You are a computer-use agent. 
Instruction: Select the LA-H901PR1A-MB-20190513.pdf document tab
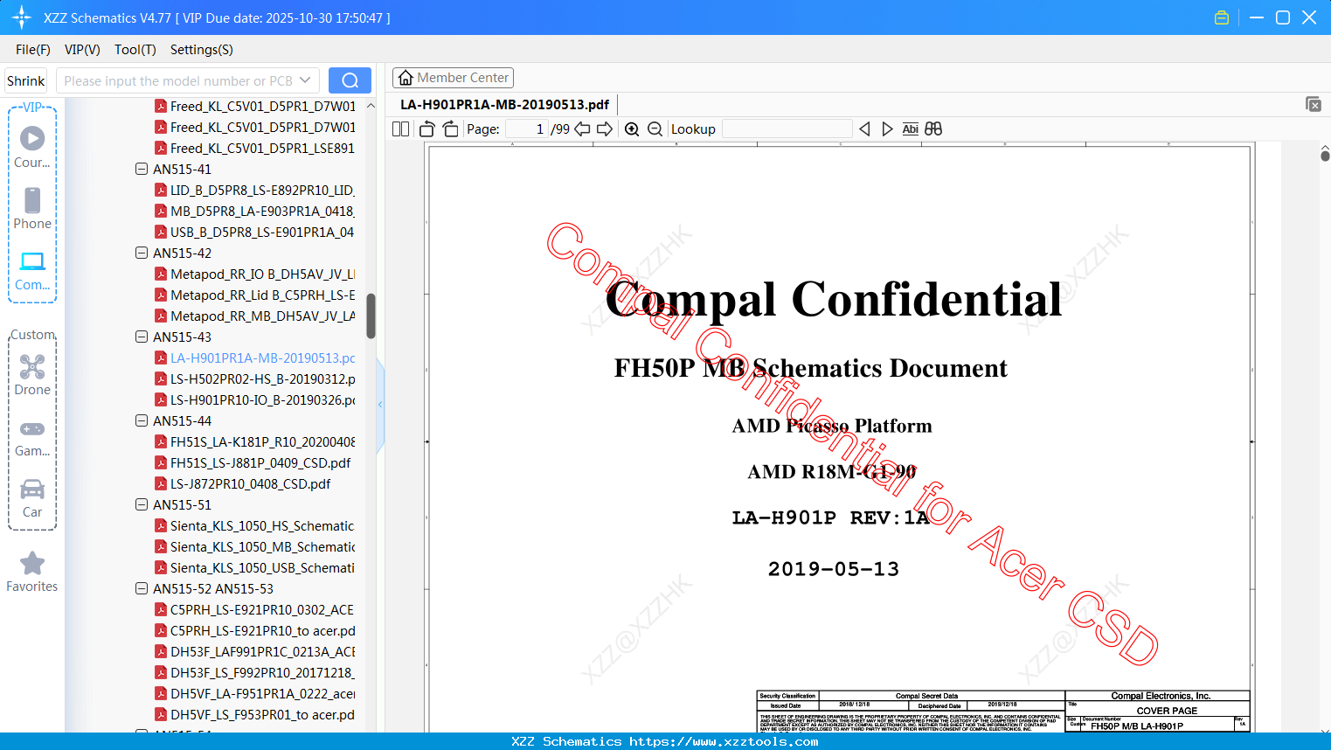coord(504,104)
